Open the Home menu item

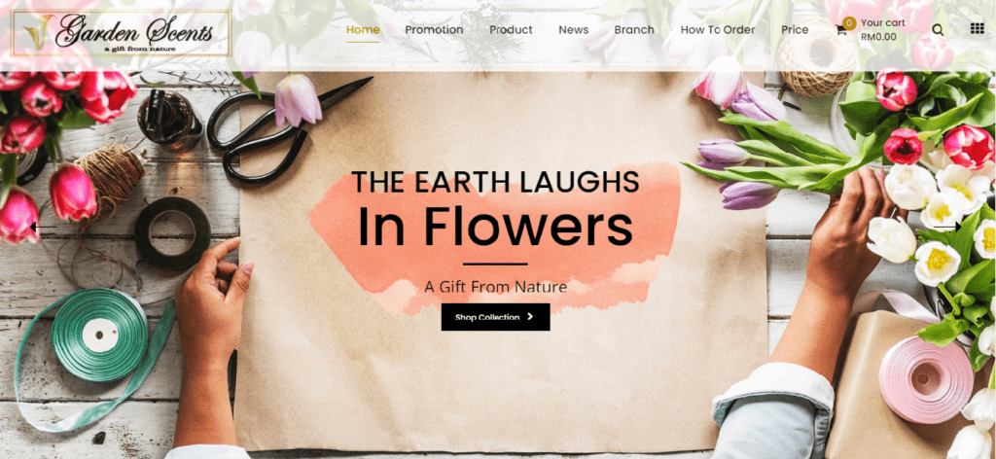pyautogui.click(x=363, y=30)
